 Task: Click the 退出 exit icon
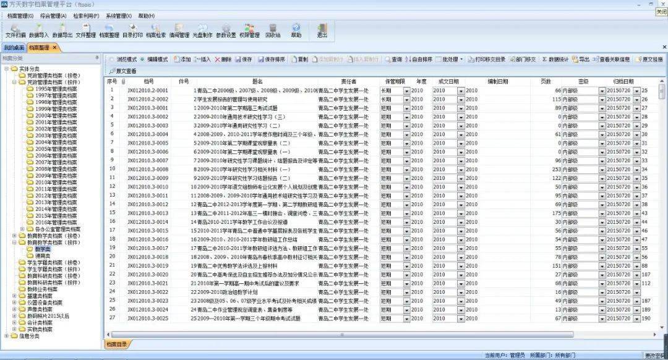point(322,31)
